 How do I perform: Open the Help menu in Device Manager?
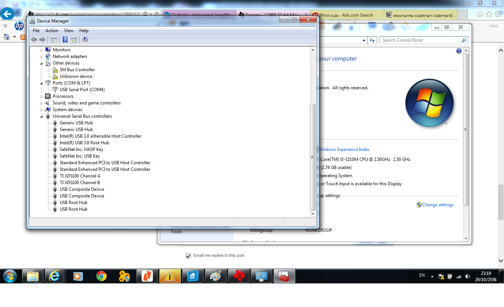pyautogui.click(x=84, y=31)
